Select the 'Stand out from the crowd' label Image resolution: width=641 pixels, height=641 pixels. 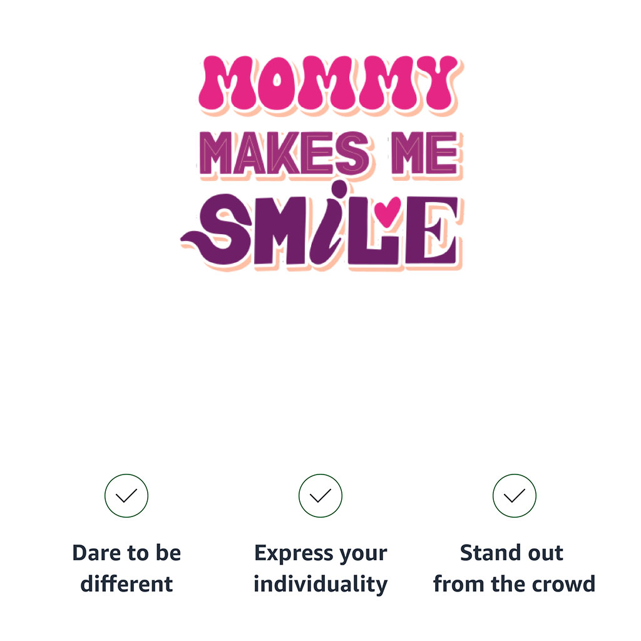click(x=515, y=568)
